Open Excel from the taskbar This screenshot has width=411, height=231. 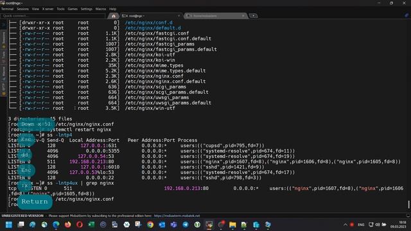pos(91,225)
